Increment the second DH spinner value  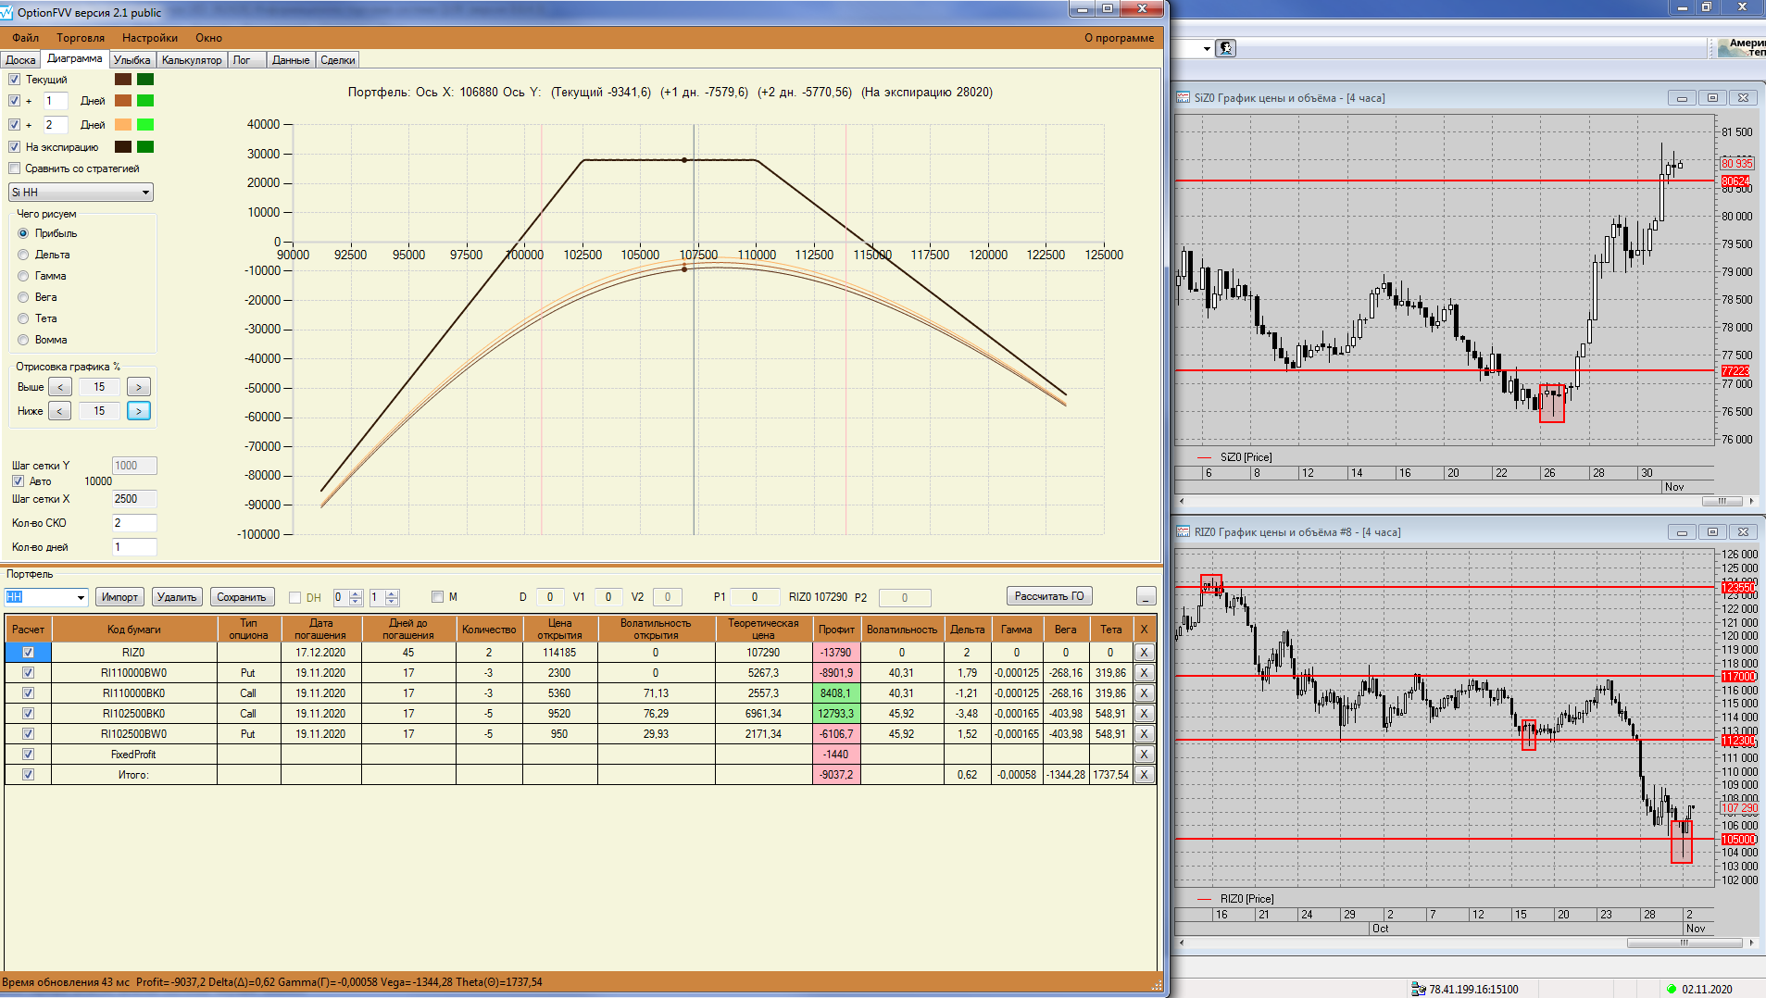pos(392,593)
